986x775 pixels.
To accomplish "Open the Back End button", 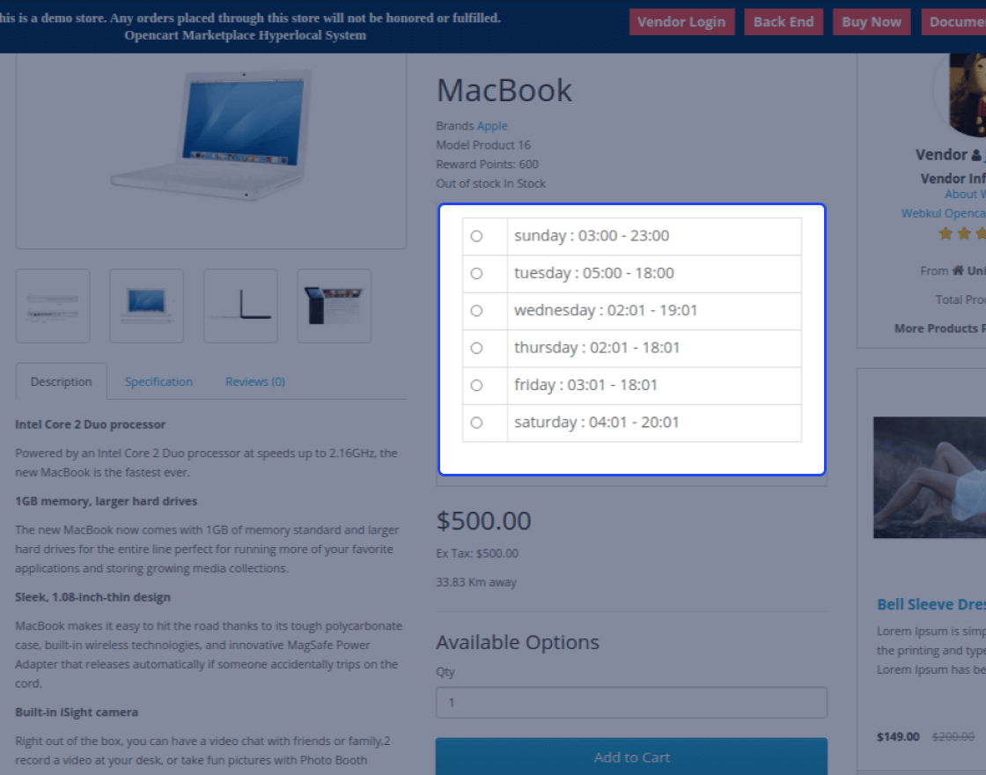I will [784, 22].
